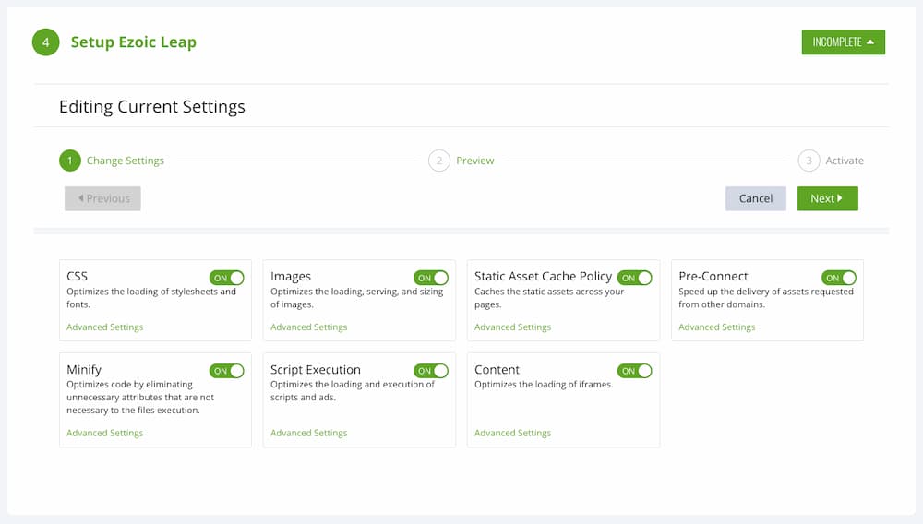Open Advanced Settings for Minify
The width and height of the screenshot is (923, 524).
point(105,433)
